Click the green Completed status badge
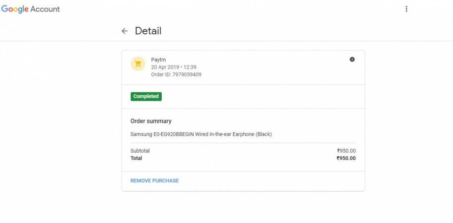The height and width of the screenshot is (223, 453). [146, 96]
